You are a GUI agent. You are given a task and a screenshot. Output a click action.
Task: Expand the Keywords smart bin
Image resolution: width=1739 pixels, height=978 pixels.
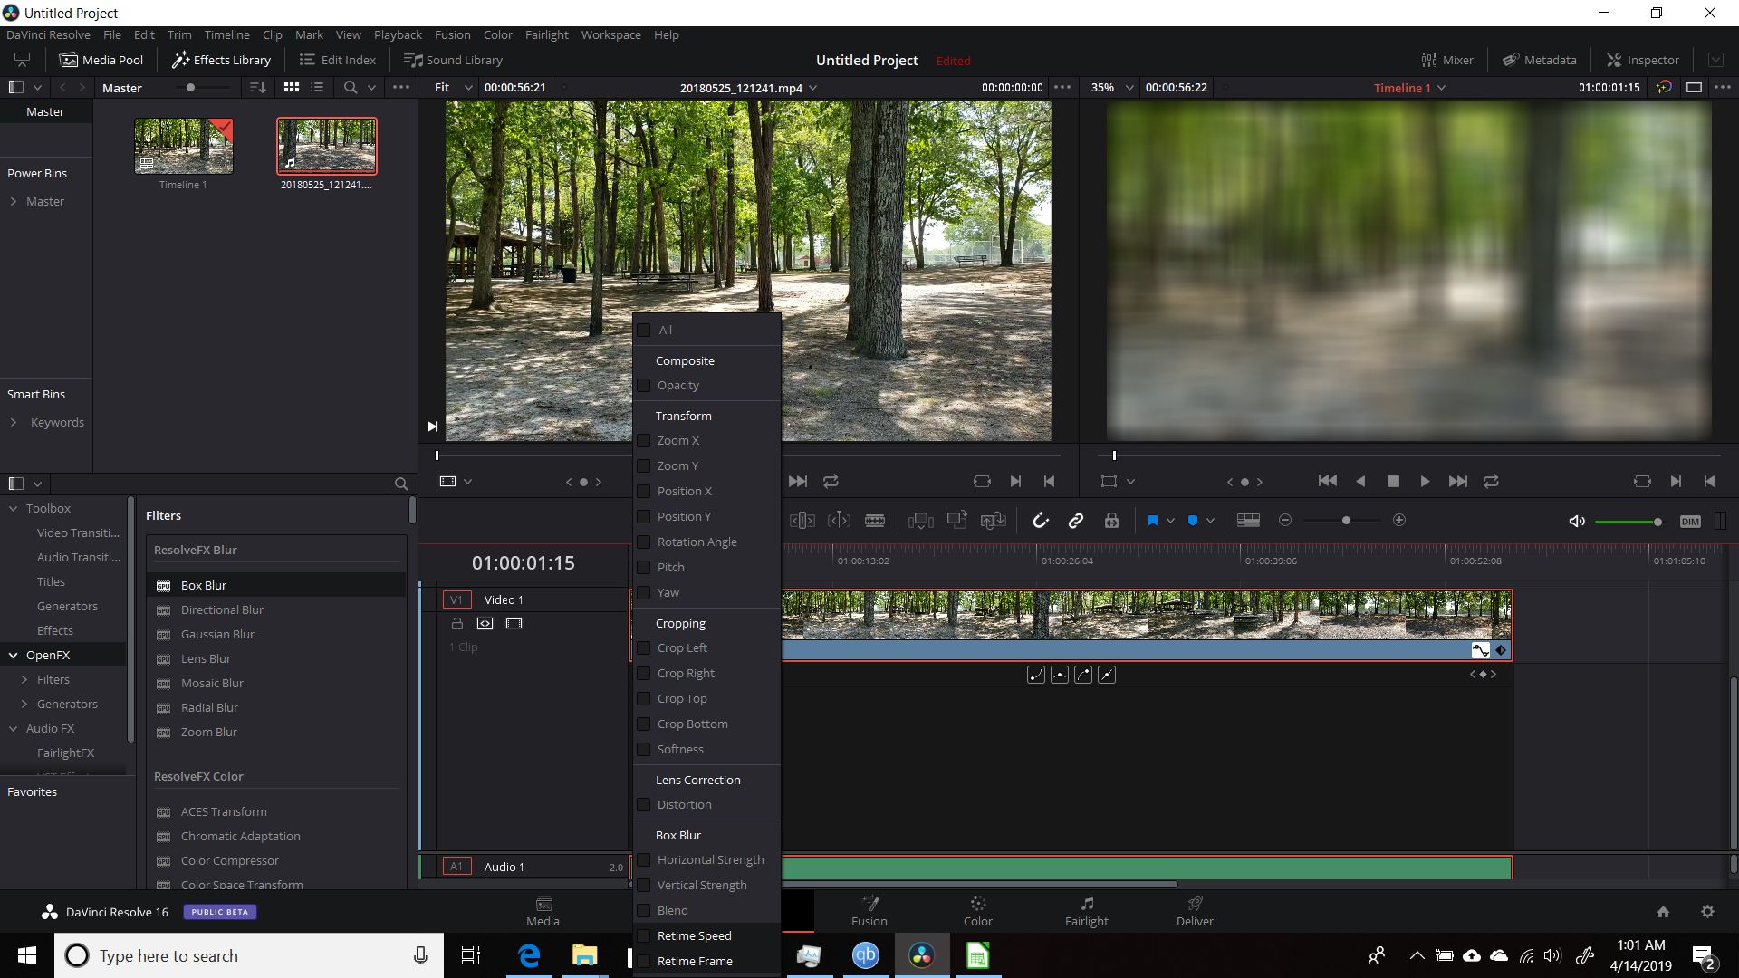[14, 422]
